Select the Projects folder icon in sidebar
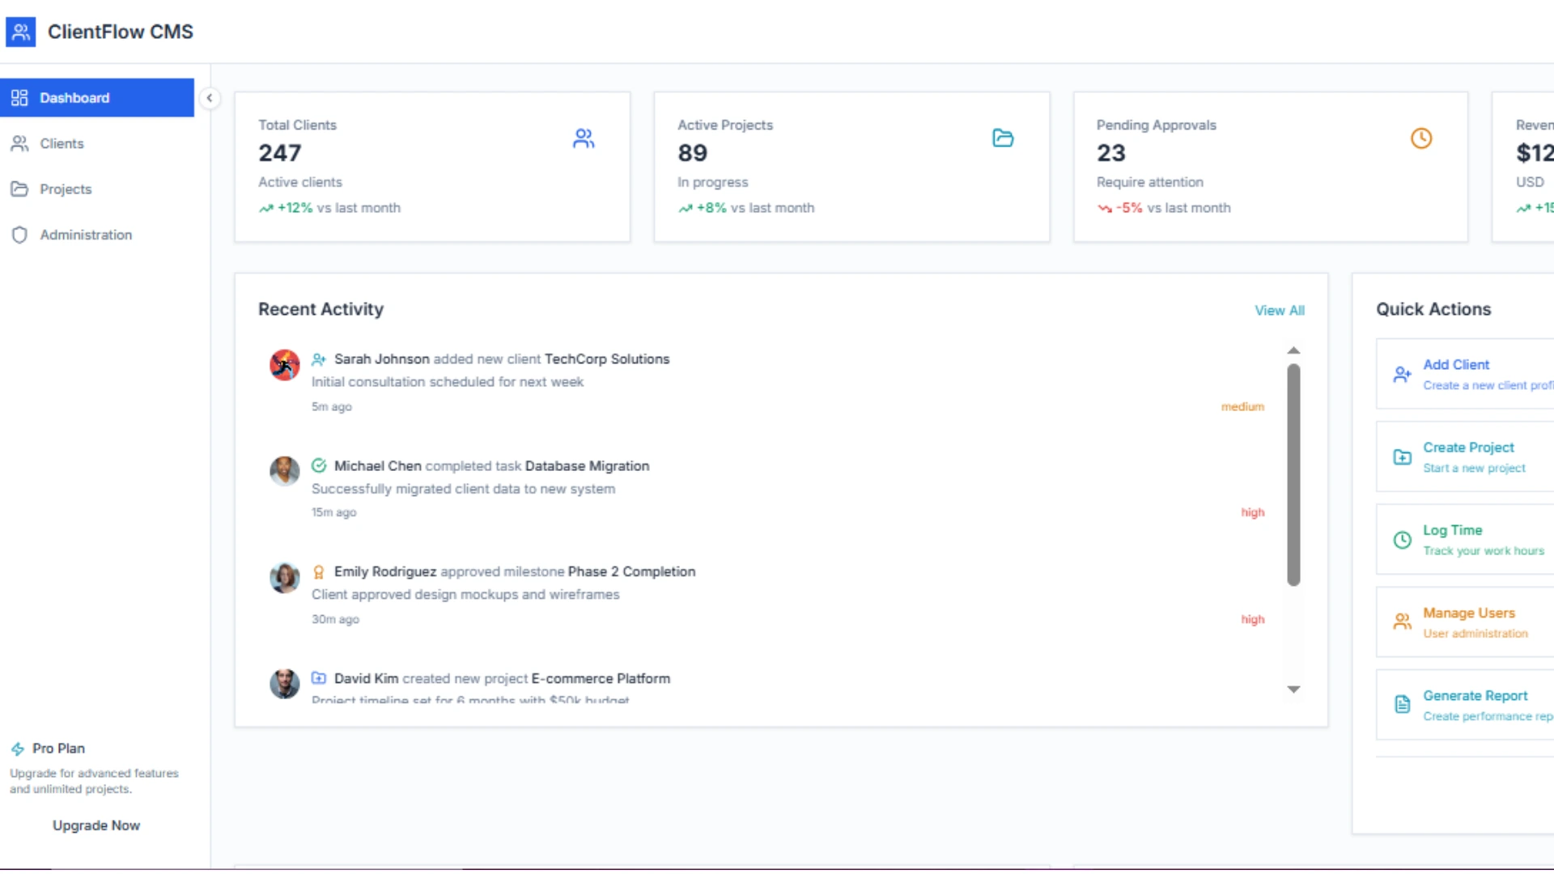 tap(20, 189)
